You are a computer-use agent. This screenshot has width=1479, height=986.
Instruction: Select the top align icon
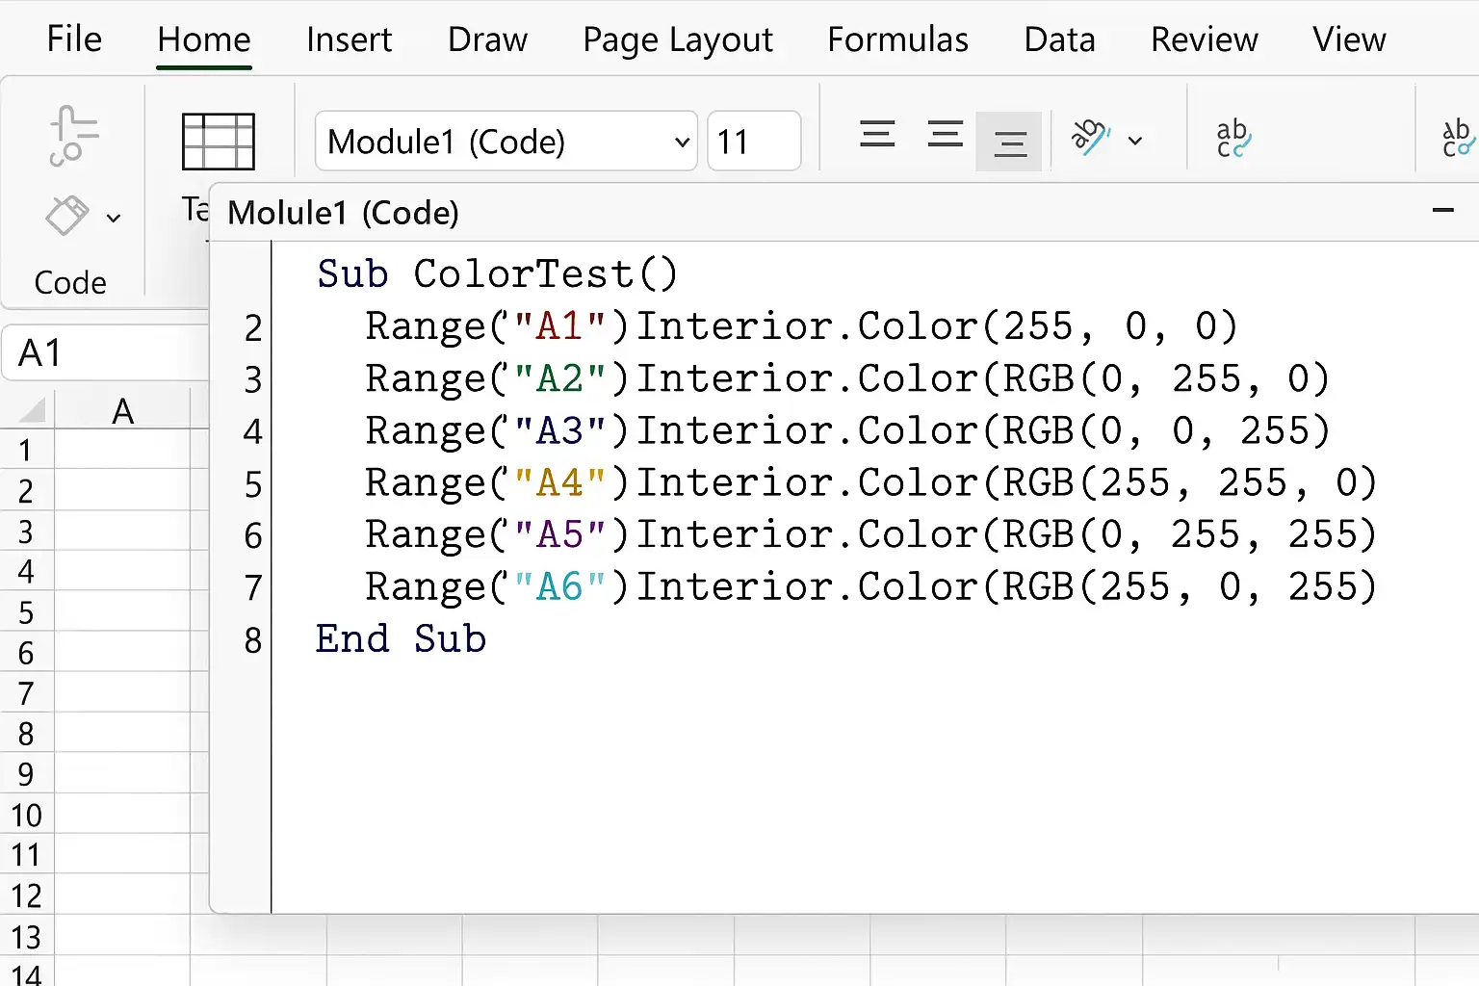(x=877, y=134)
